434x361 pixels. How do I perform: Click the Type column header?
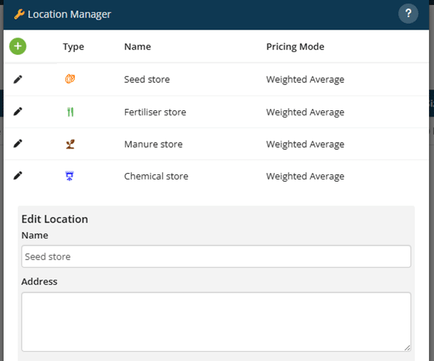coord(73,47)
